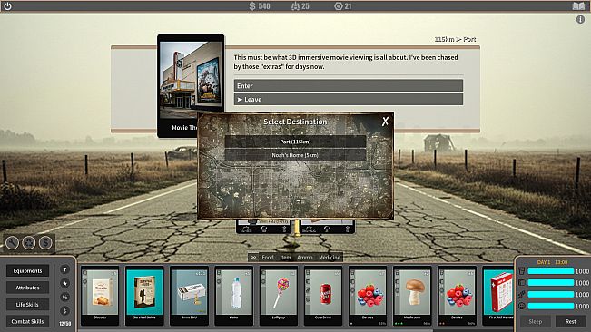
Task: Open the Life Skills panel
Action: click(x=27, y=304)
